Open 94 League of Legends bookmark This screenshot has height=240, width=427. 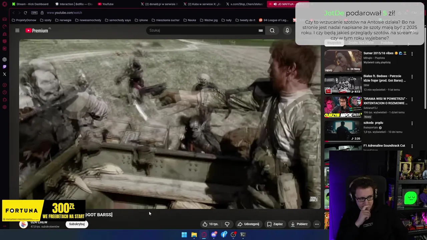(274, 20)
